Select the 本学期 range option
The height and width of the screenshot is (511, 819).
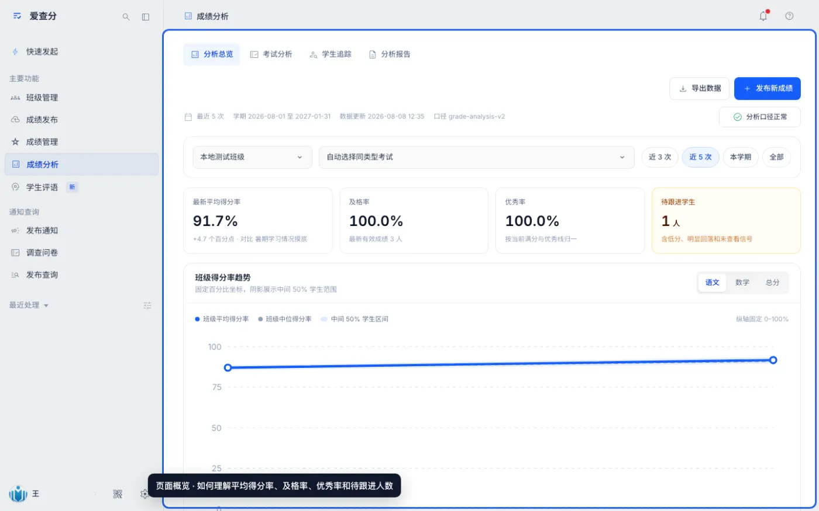coord(741,157)
